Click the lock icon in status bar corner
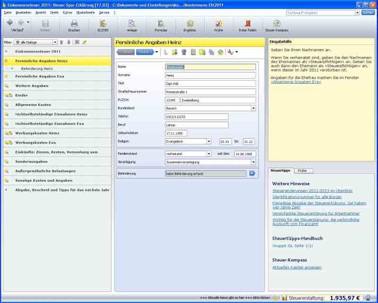The image size is (378, 303). coord(368,298)
